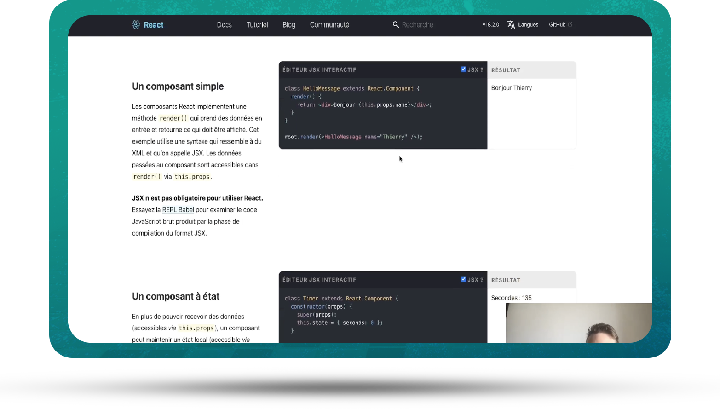Focus the Recherche search field

tap(417, 25)
